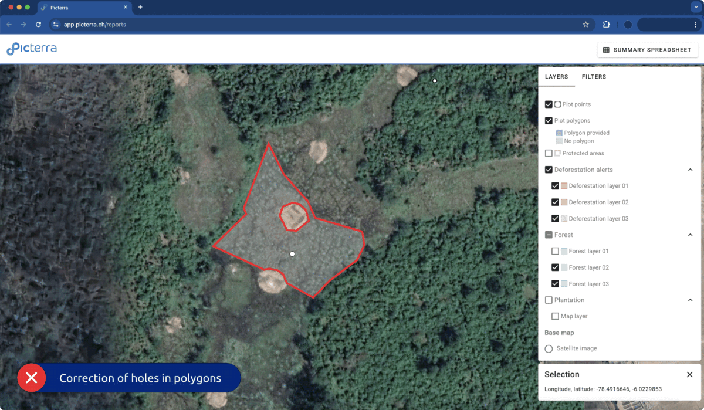Click the browser profile avatar
Screen dimensions: 704x410
pos(628,25)
